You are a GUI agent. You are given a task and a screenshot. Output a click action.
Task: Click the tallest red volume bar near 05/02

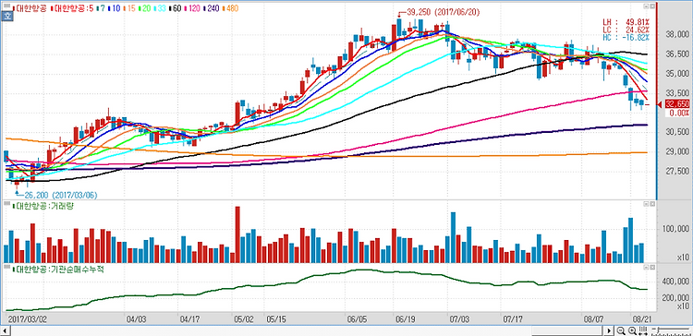click(237, 234)
